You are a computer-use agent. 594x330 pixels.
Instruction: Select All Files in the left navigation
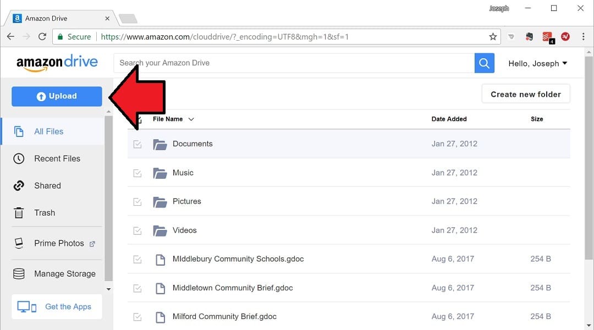(50, 131)
